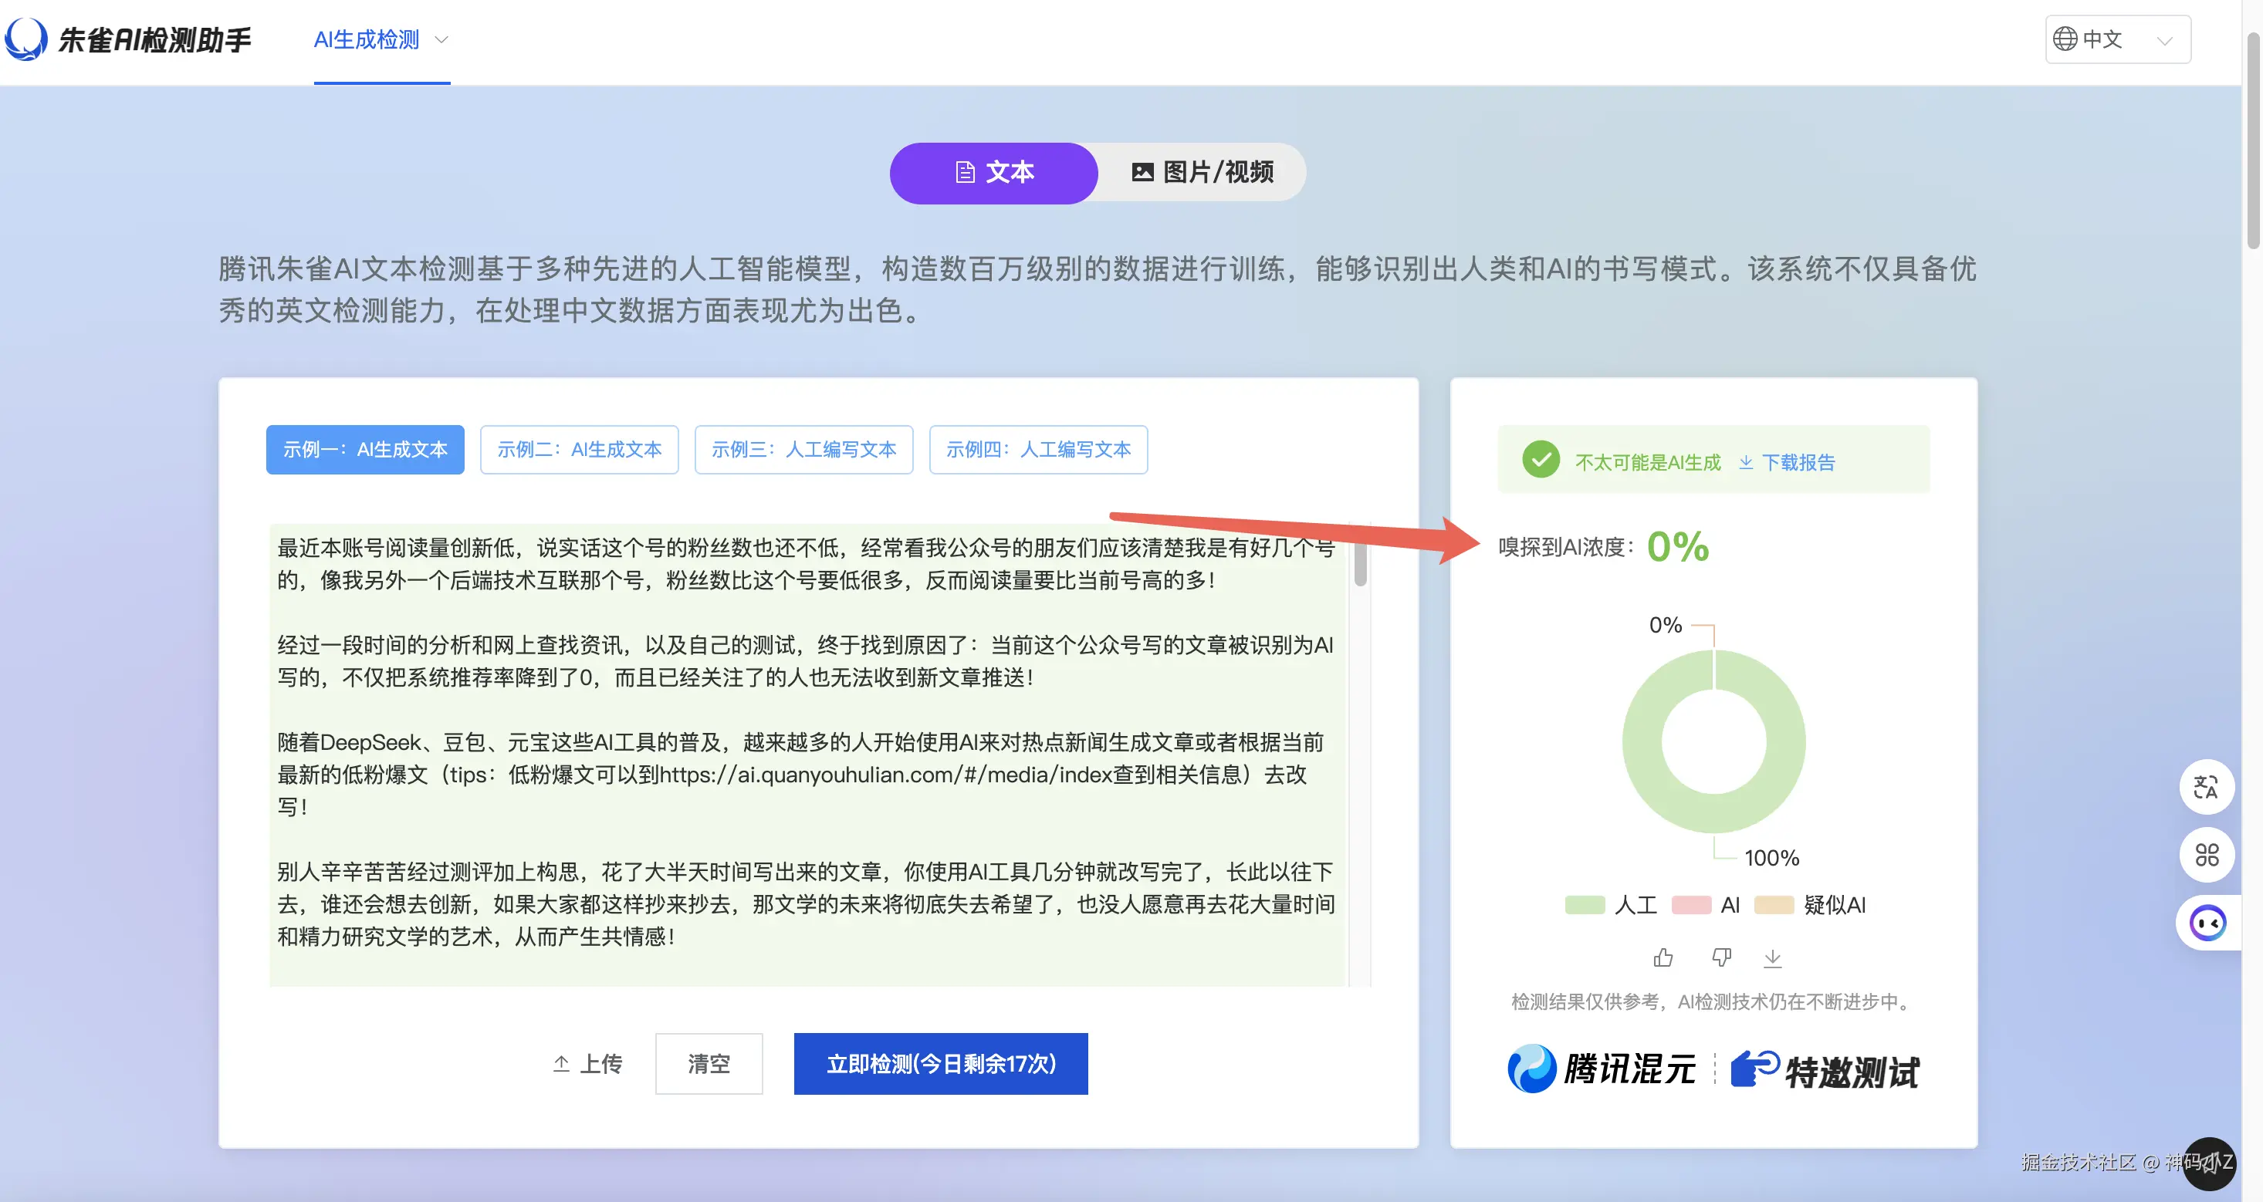2263x1202 pixels.
Task: Expand the 中文 language dropdown
Action: click(2117, 39)
